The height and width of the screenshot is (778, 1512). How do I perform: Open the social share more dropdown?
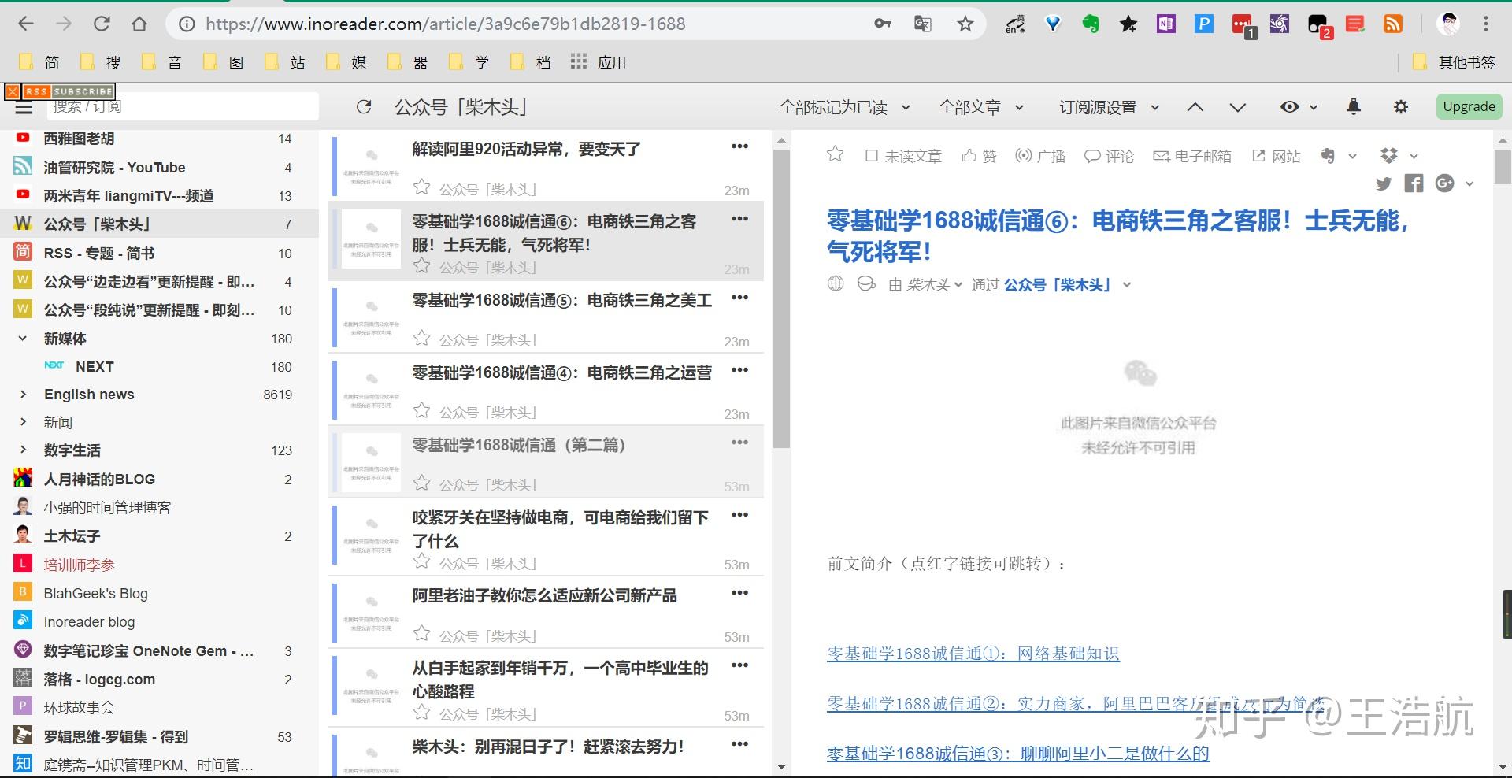(1469, 184)
